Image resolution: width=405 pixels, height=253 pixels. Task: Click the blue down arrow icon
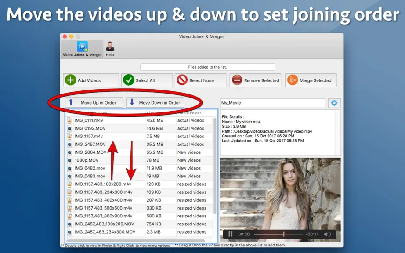132,102
